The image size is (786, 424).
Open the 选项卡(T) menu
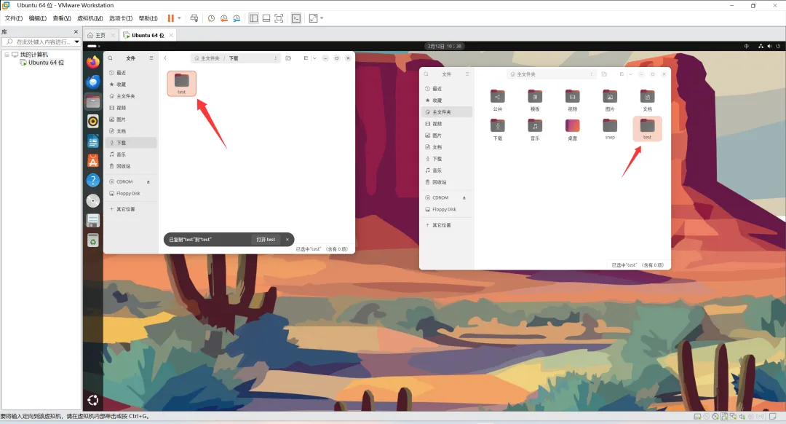tap(121, 18)
